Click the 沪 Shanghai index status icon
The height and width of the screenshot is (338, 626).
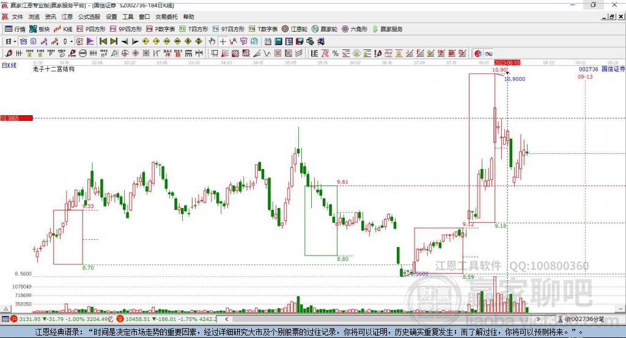(x=14, y=319)
